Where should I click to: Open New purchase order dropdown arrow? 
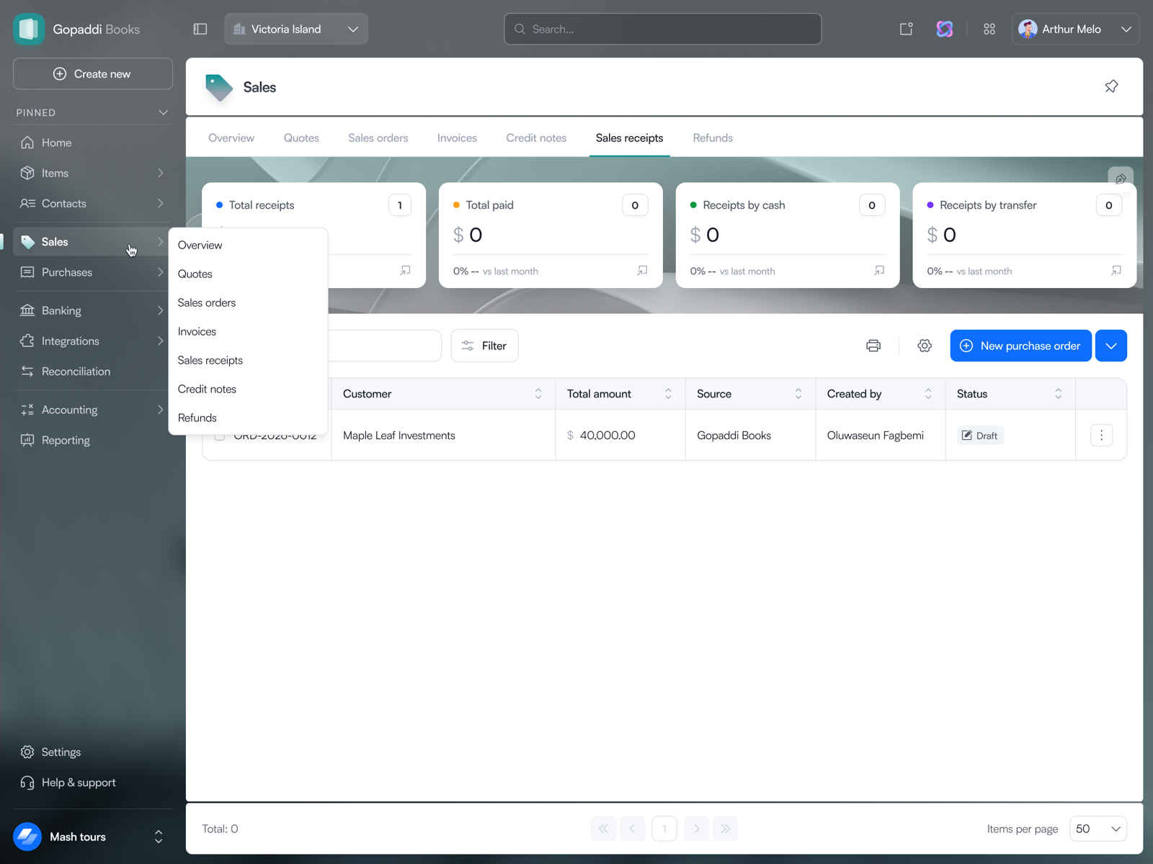[1111, 346]
